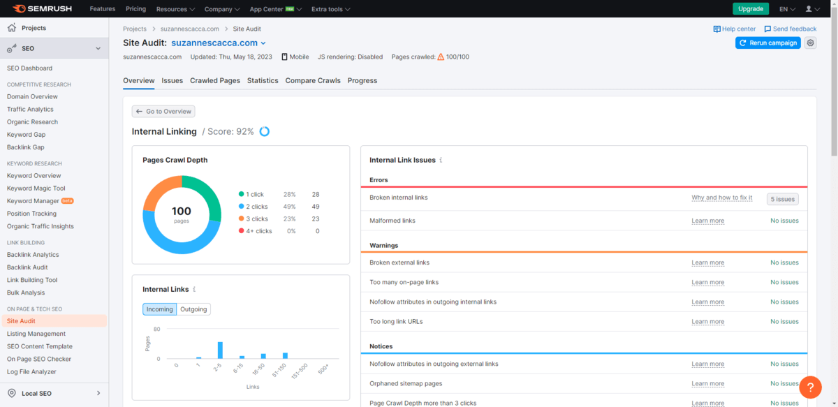Select Site Audit in sidebar

tap(54, 321)
